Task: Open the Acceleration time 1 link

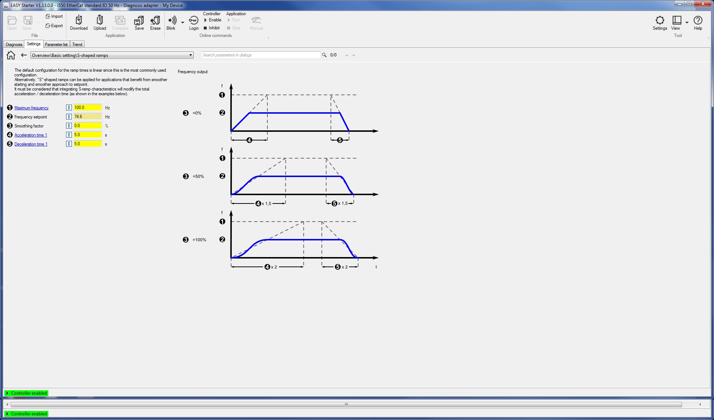Action: coord(31,135)
